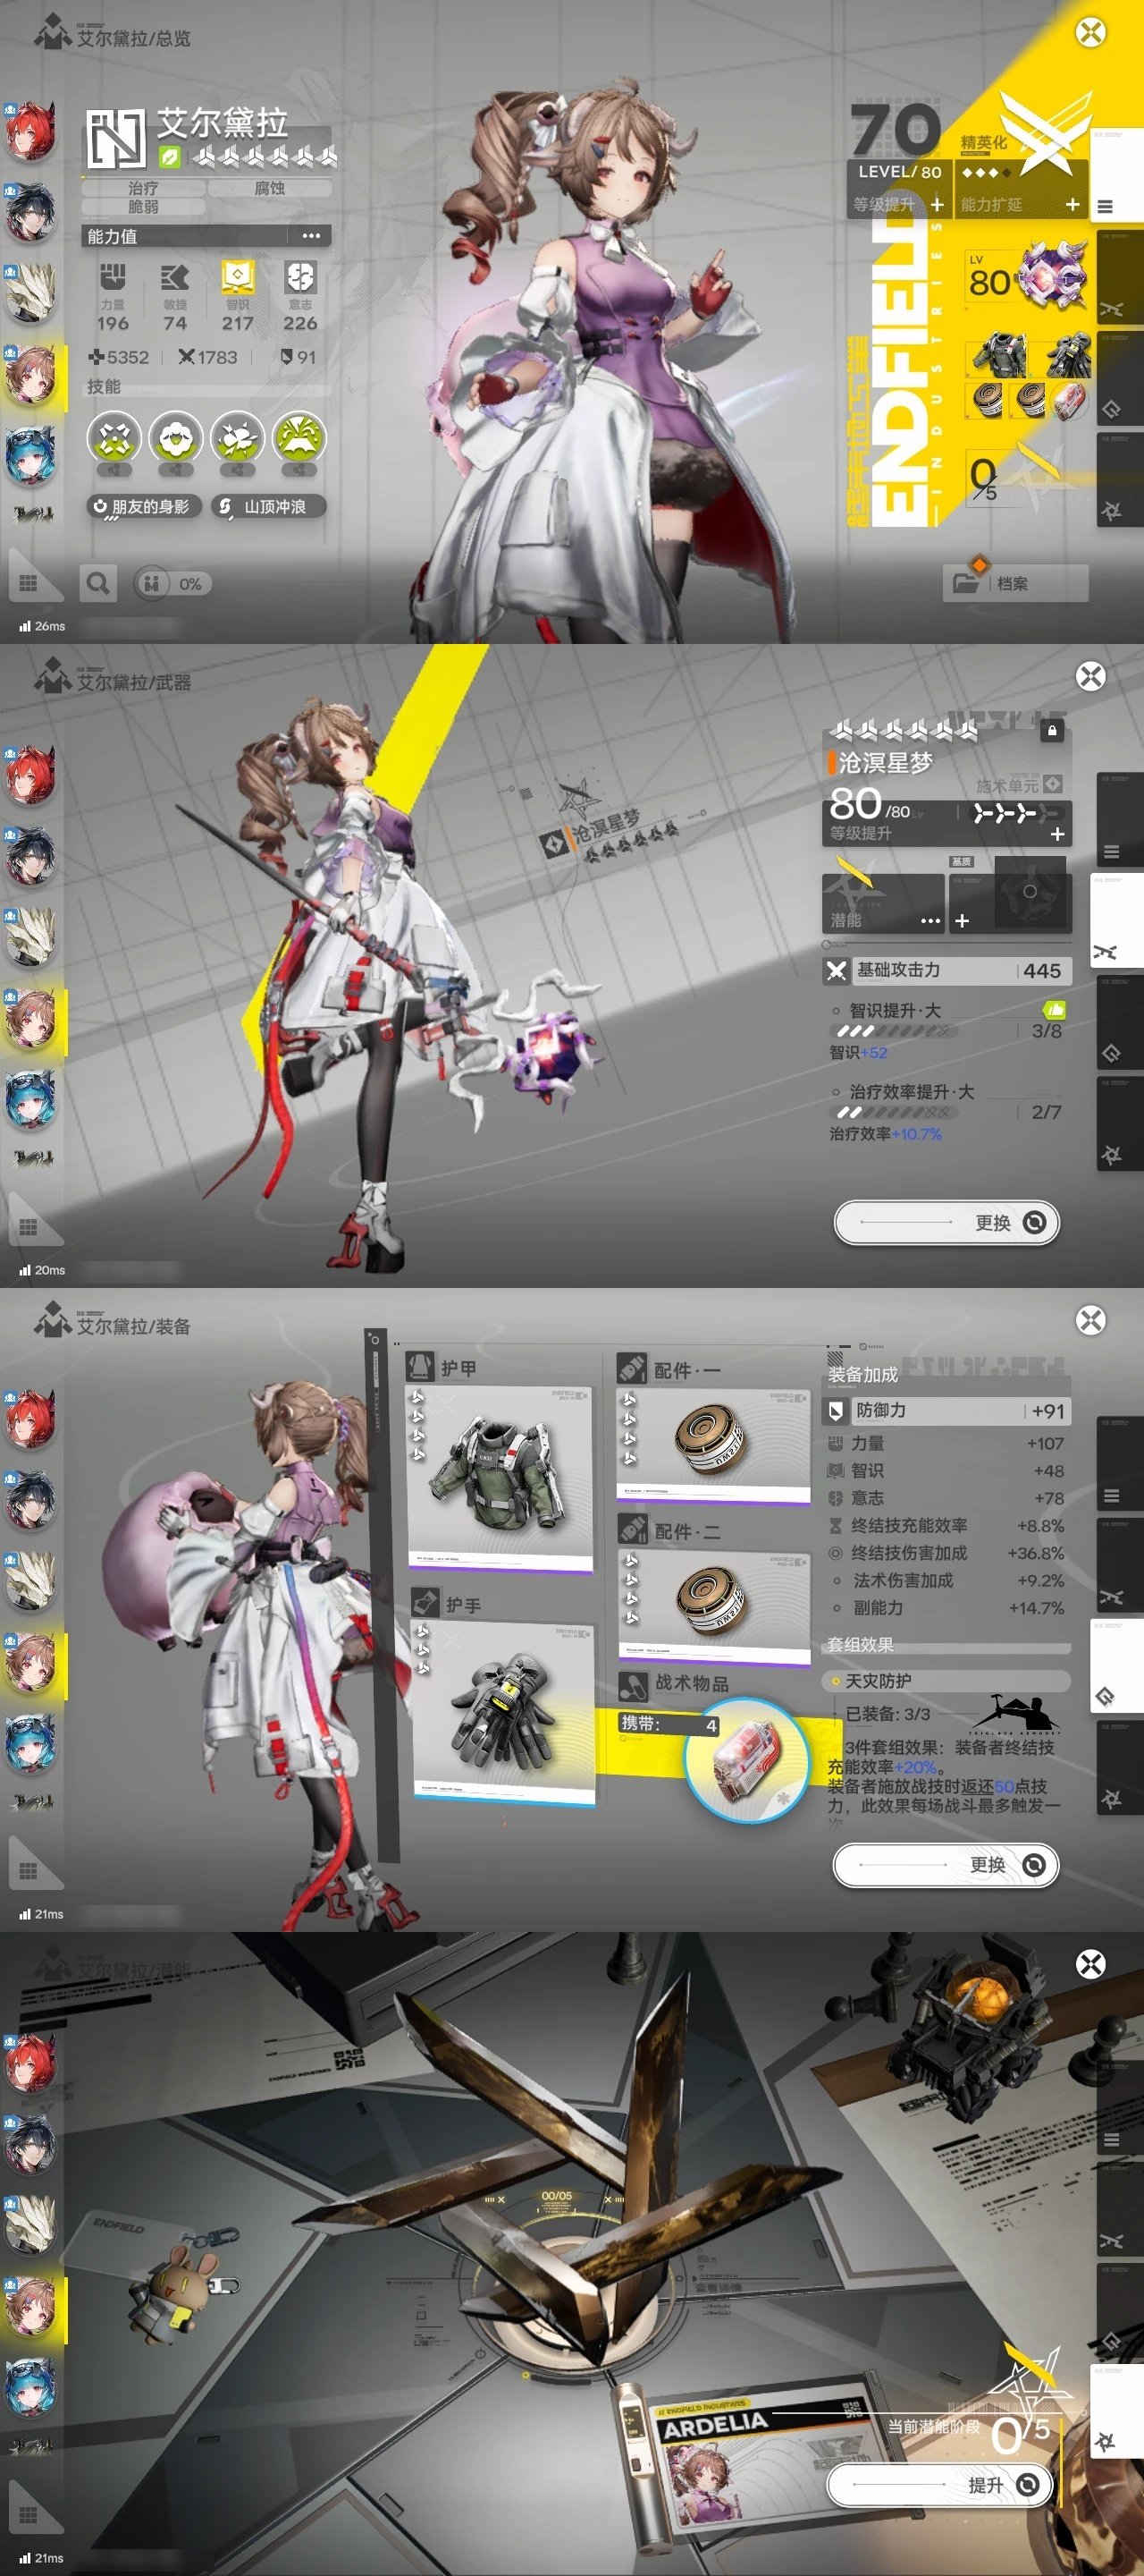Image resolution: width=1144 pixels, height=2576 pixels.
Task: Expand 能力值 details with the three dots
Action: click(311, 236)
